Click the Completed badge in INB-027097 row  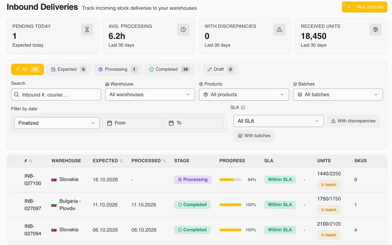click(192, 204)
